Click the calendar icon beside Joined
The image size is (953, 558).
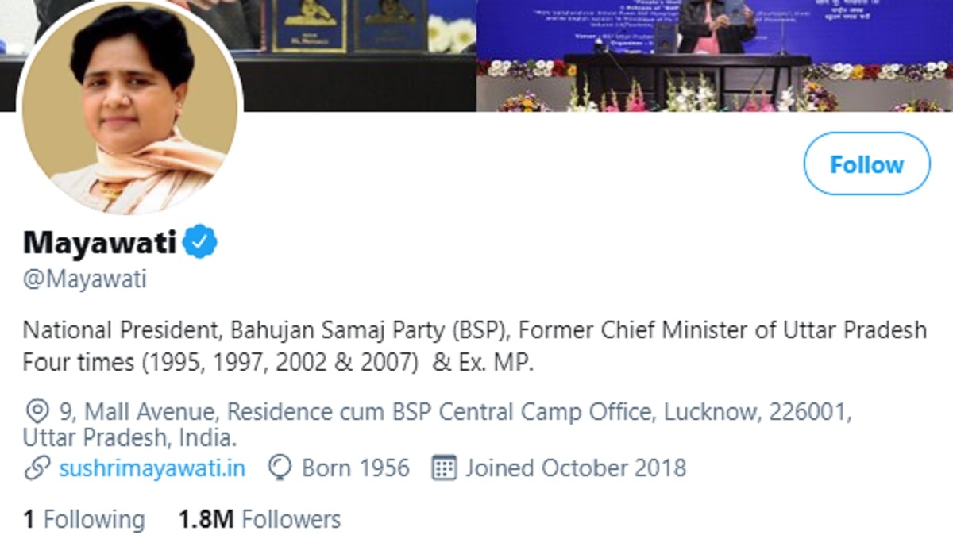(x=444, y=468)
